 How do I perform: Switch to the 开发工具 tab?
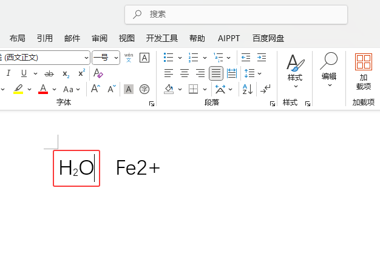162,38
